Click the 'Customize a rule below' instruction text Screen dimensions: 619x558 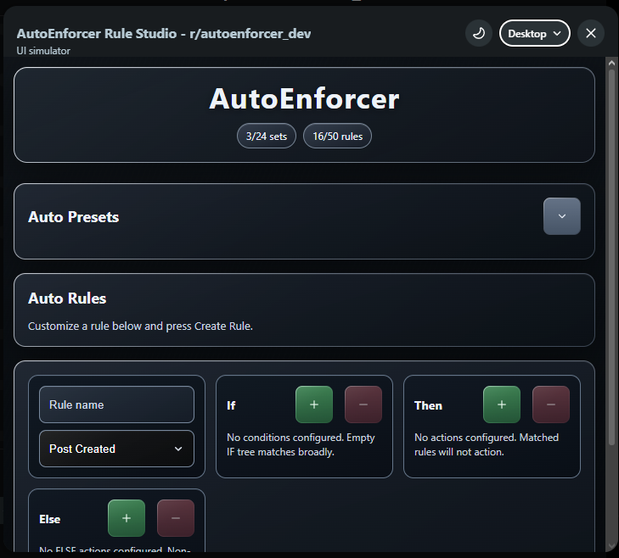point(140,326)
